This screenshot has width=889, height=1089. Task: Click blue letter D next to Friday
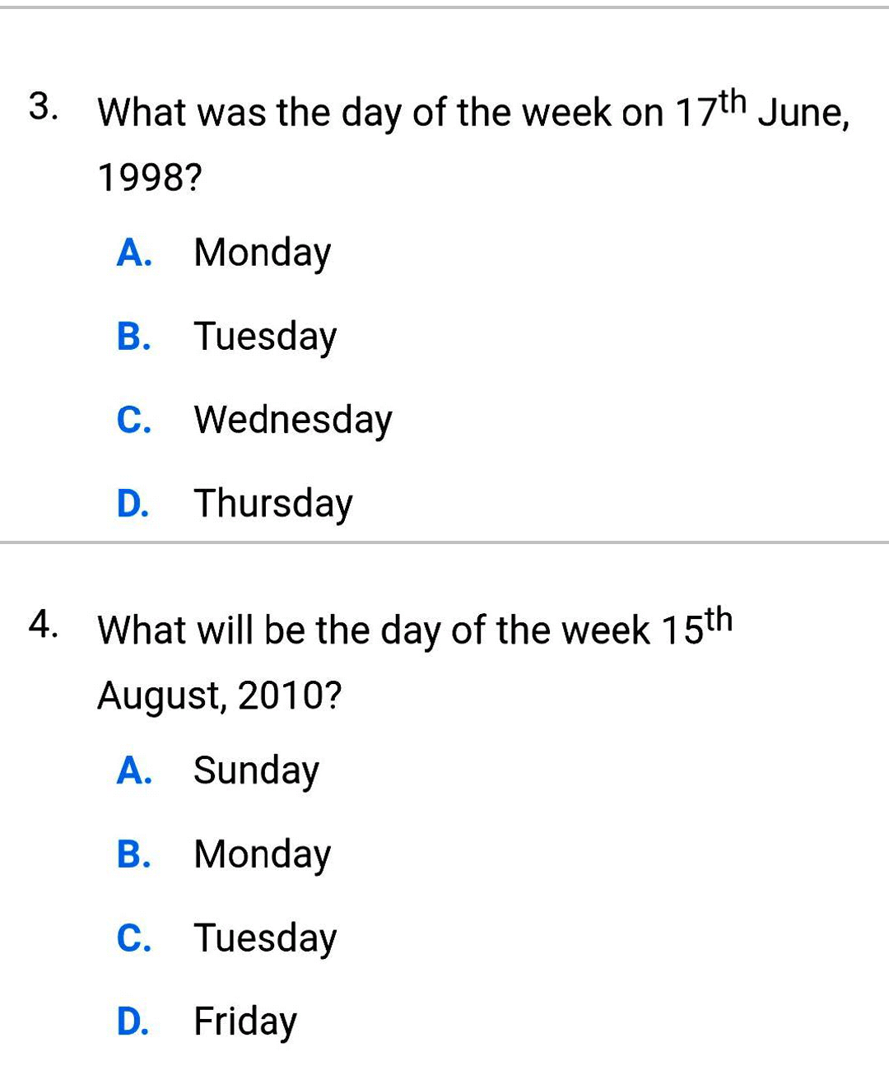point(133,1022)
